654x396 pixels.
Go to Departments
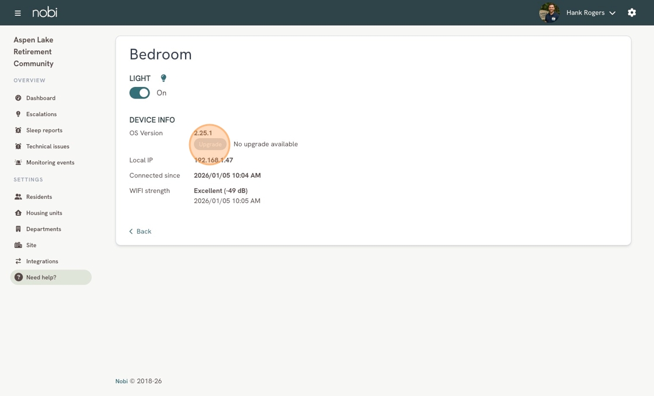click(x=43, y=229)
